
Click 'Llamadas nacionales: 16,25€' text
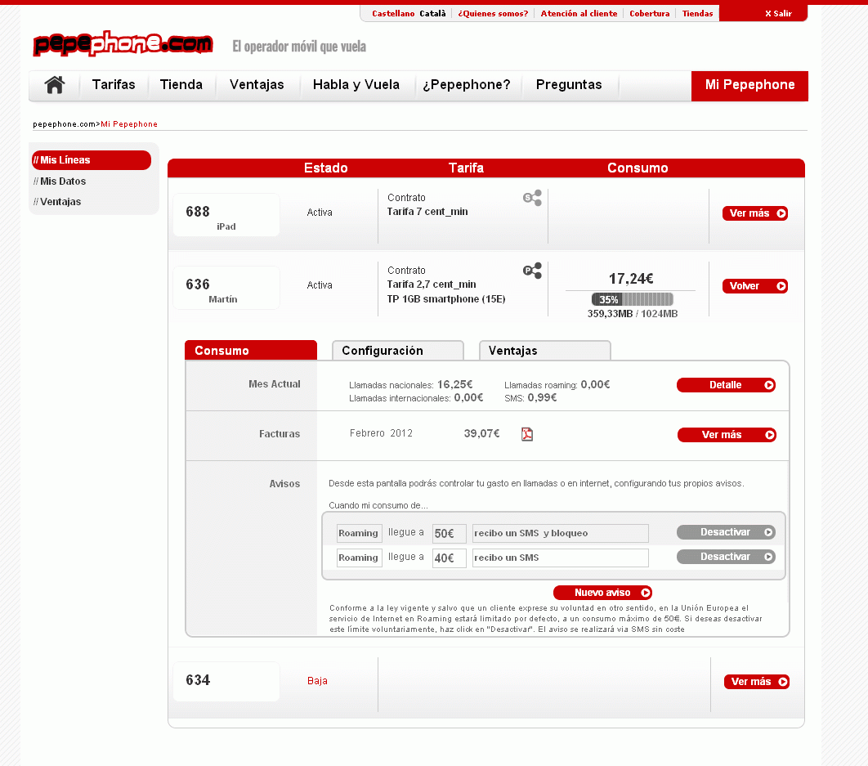(x=411, y=384)
